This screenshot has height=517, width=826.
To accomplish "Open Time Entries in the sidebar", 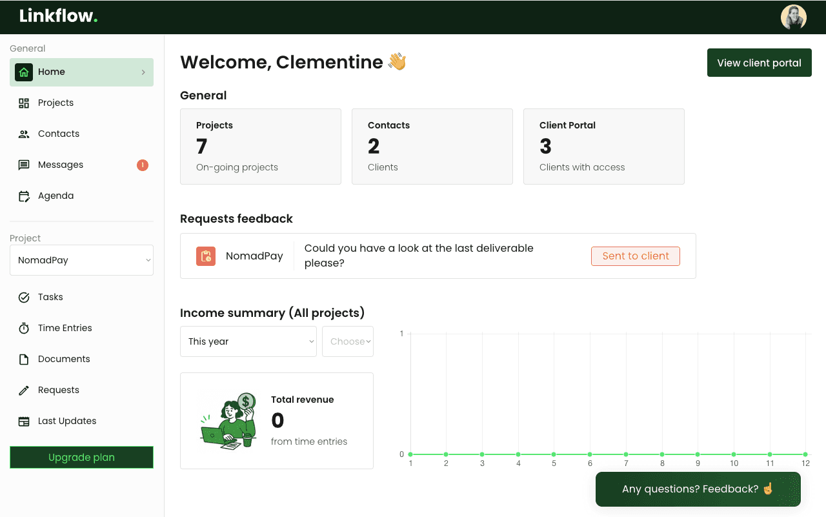I will click(81, 329).
